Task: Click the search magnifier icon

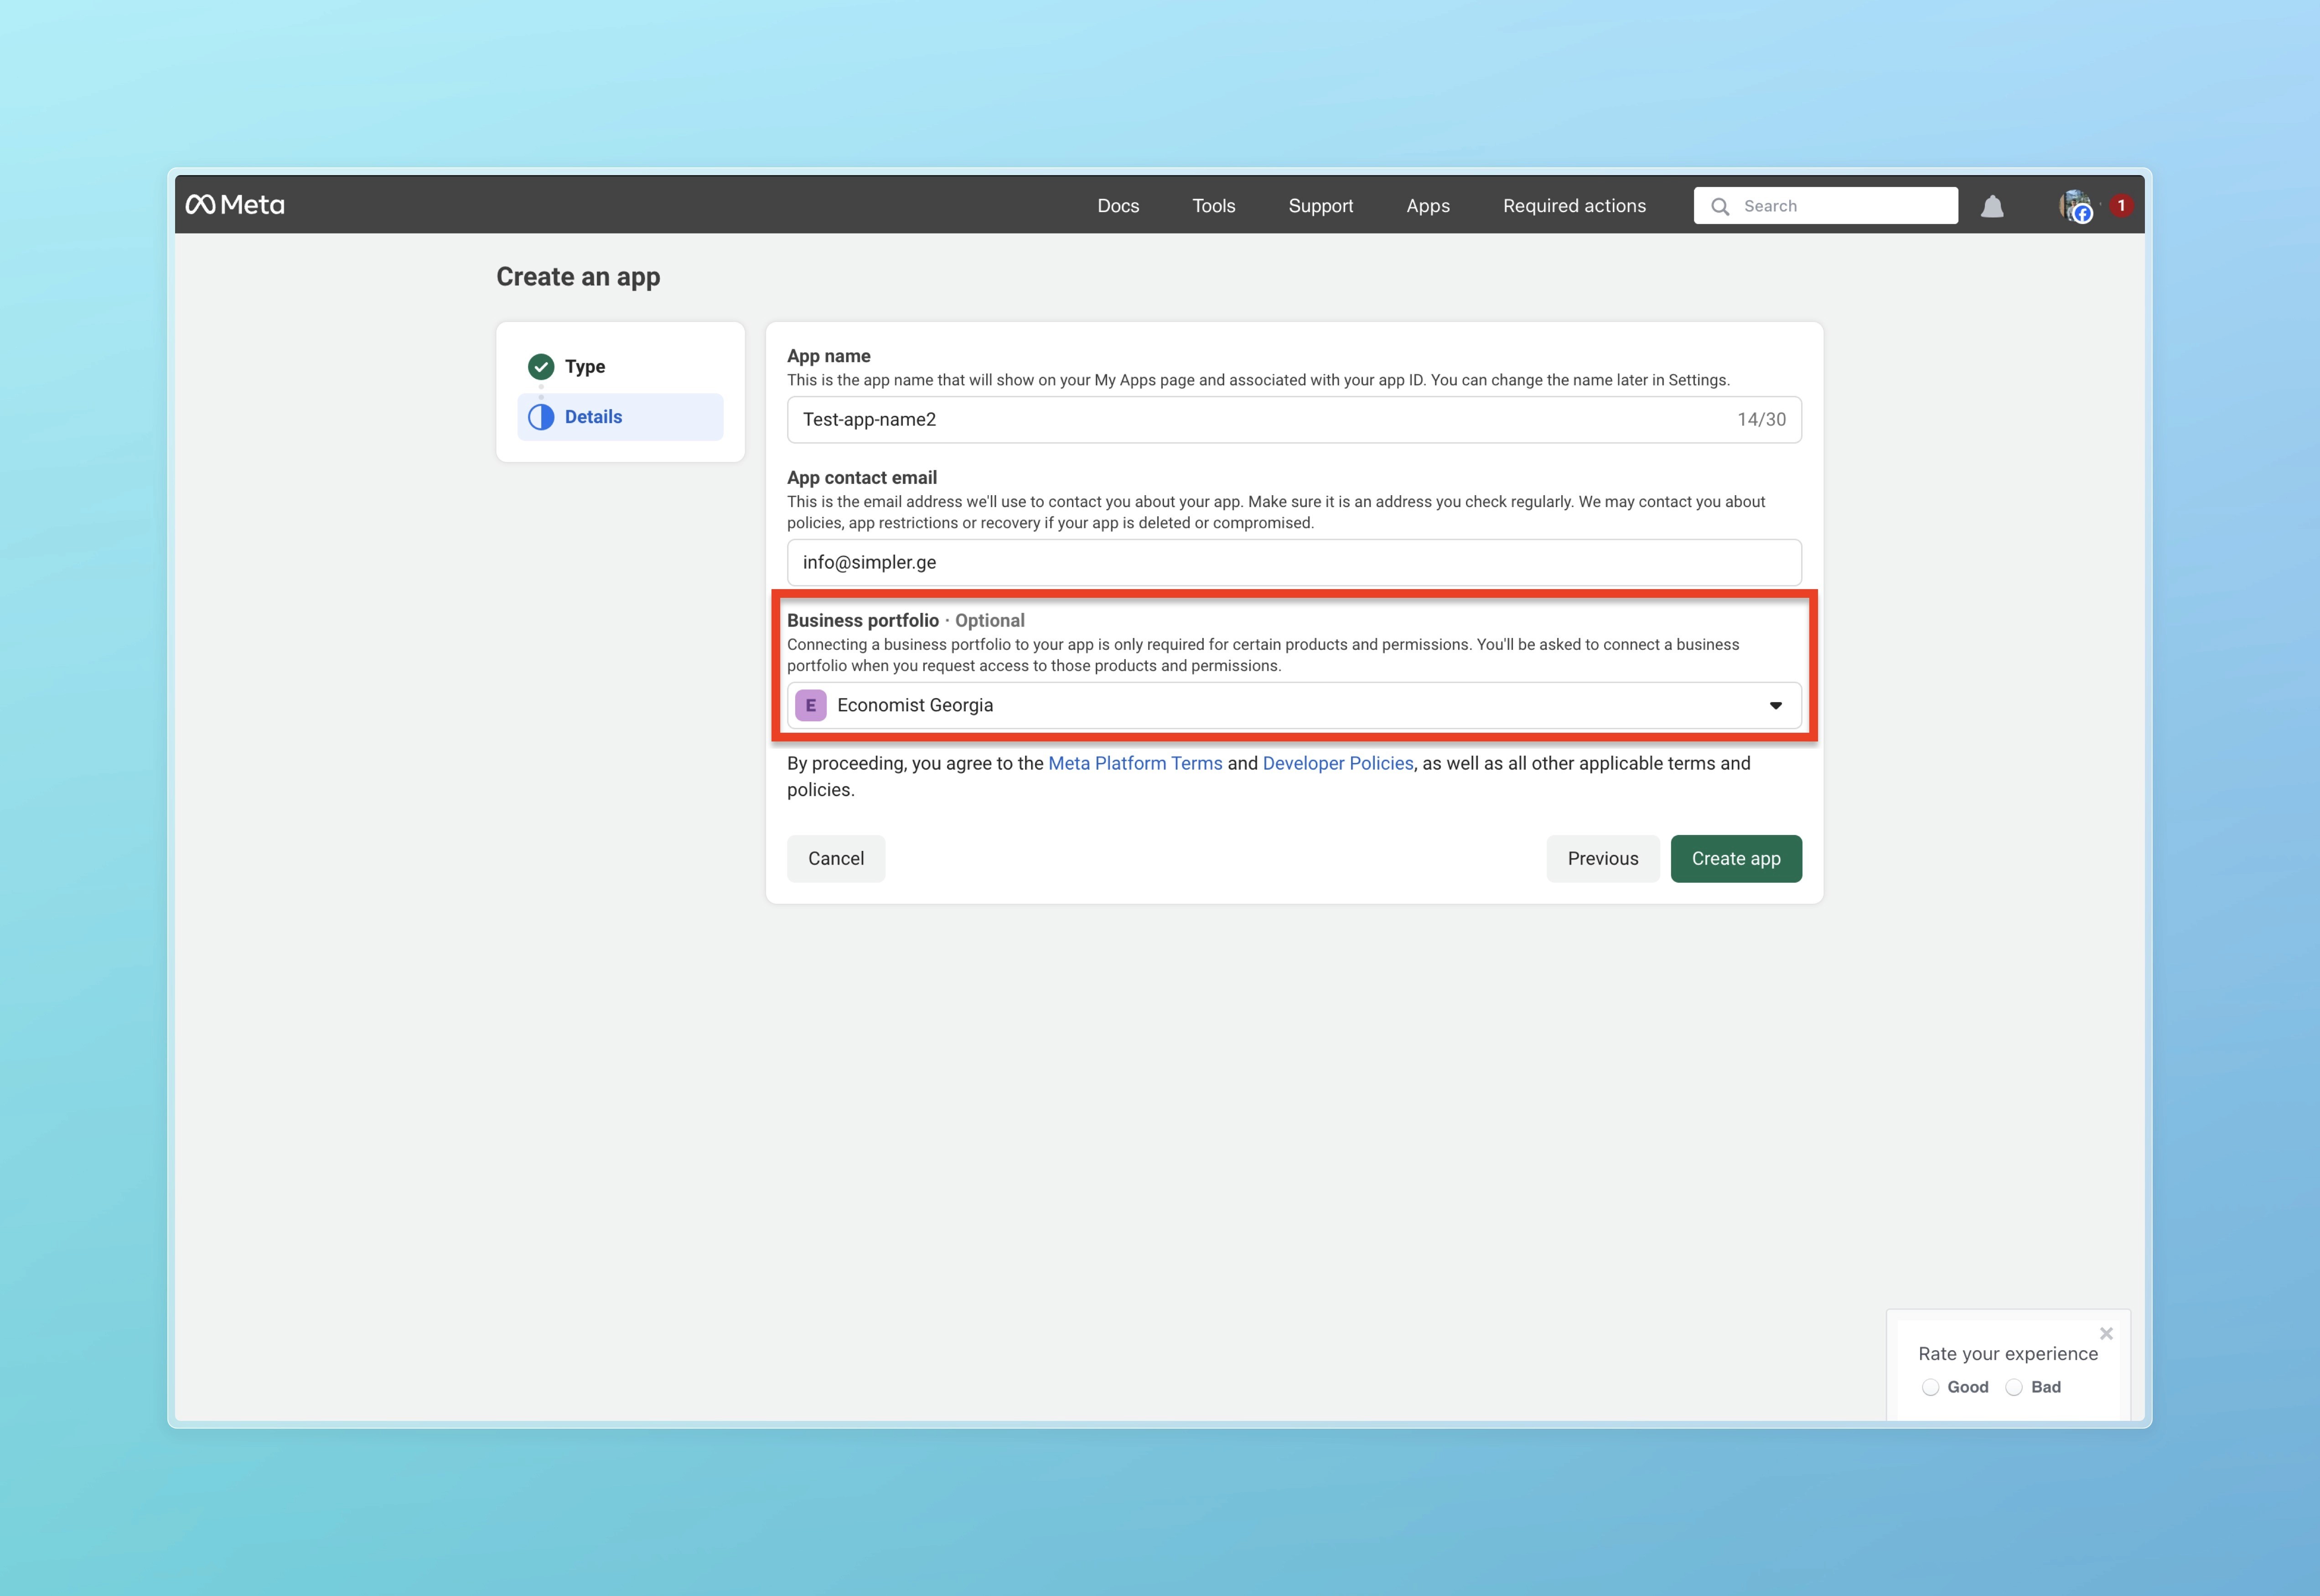Action: point(1720,206)
